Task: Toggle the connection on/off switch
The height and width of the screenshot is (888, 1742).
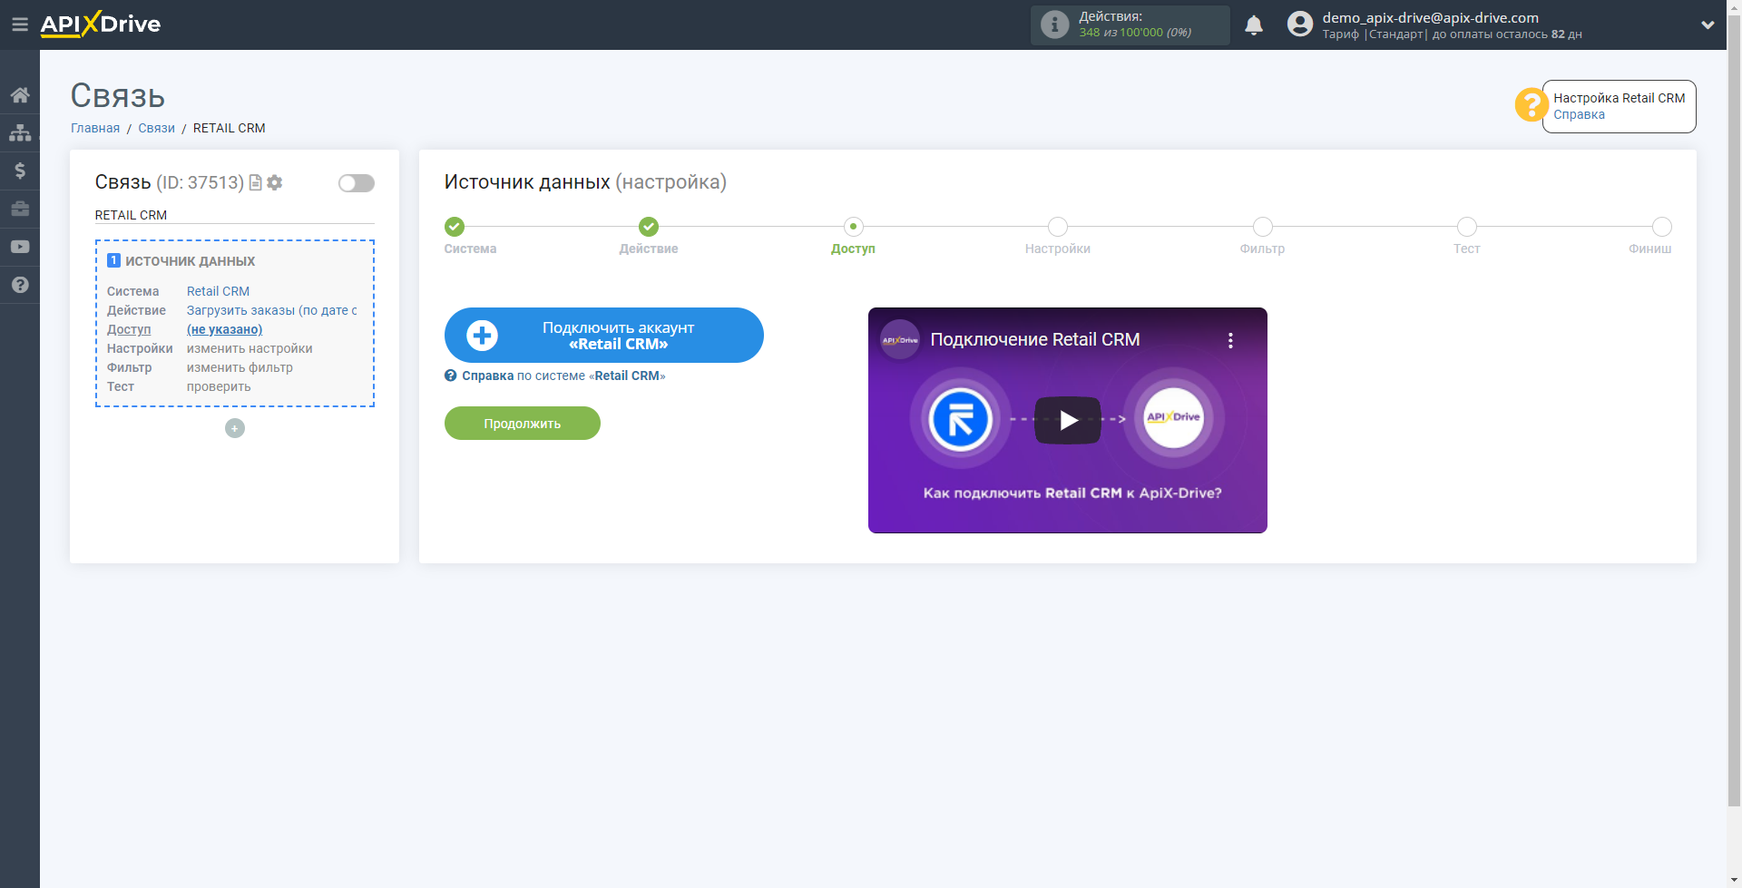Action: [x=356, y=183]
